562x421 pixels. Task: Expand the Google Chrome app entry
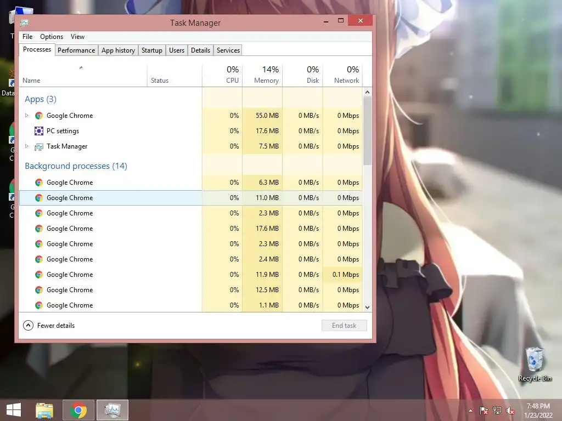(26, 115)
